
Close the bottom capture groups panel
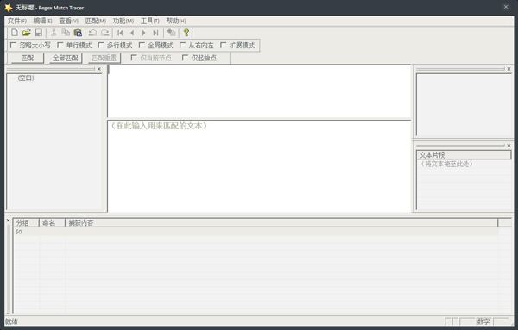coord(9,221)
